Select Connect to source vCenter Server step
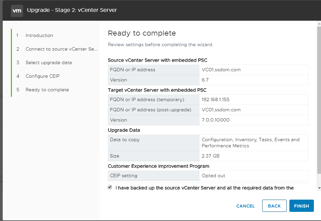This screenshot has height=221, width=321. (61, 49)
